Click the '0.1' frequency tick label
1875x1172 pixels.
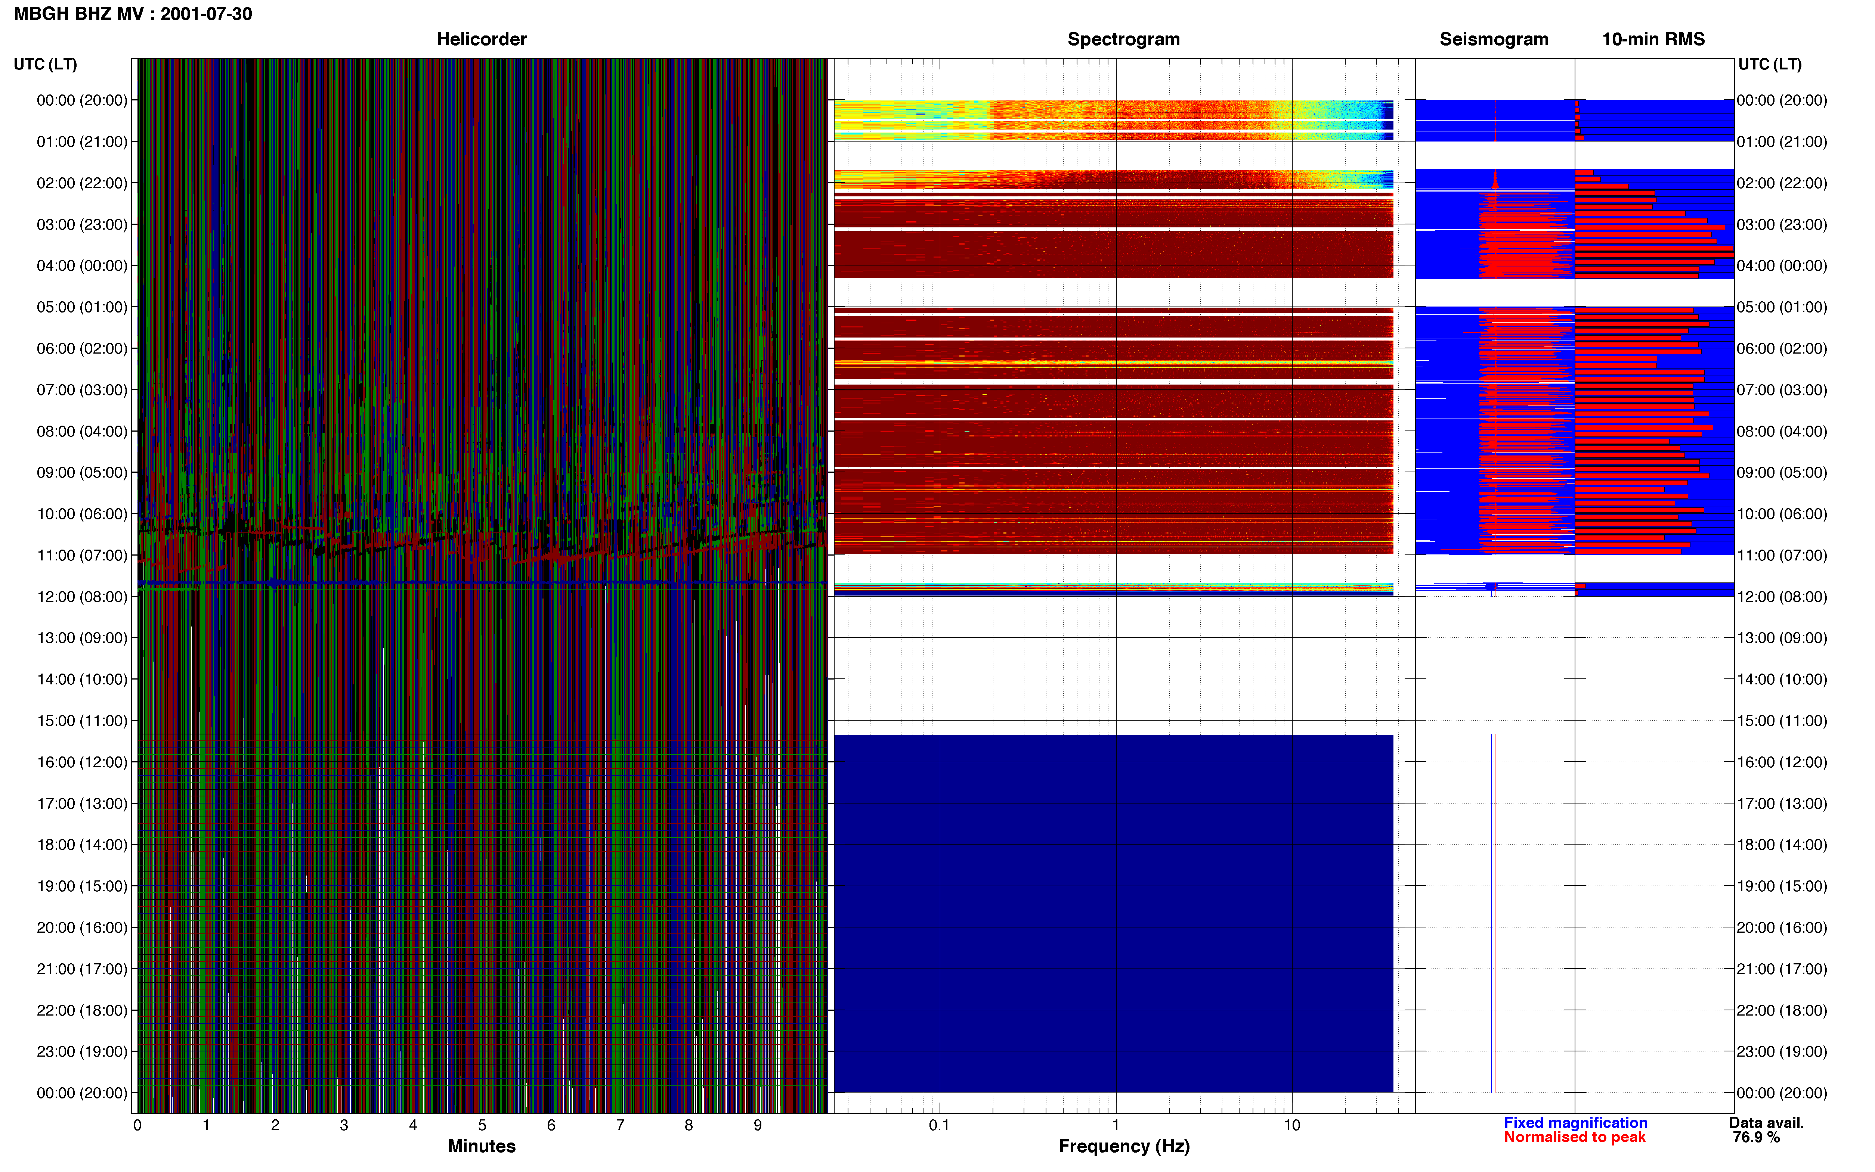[939, 1125]
